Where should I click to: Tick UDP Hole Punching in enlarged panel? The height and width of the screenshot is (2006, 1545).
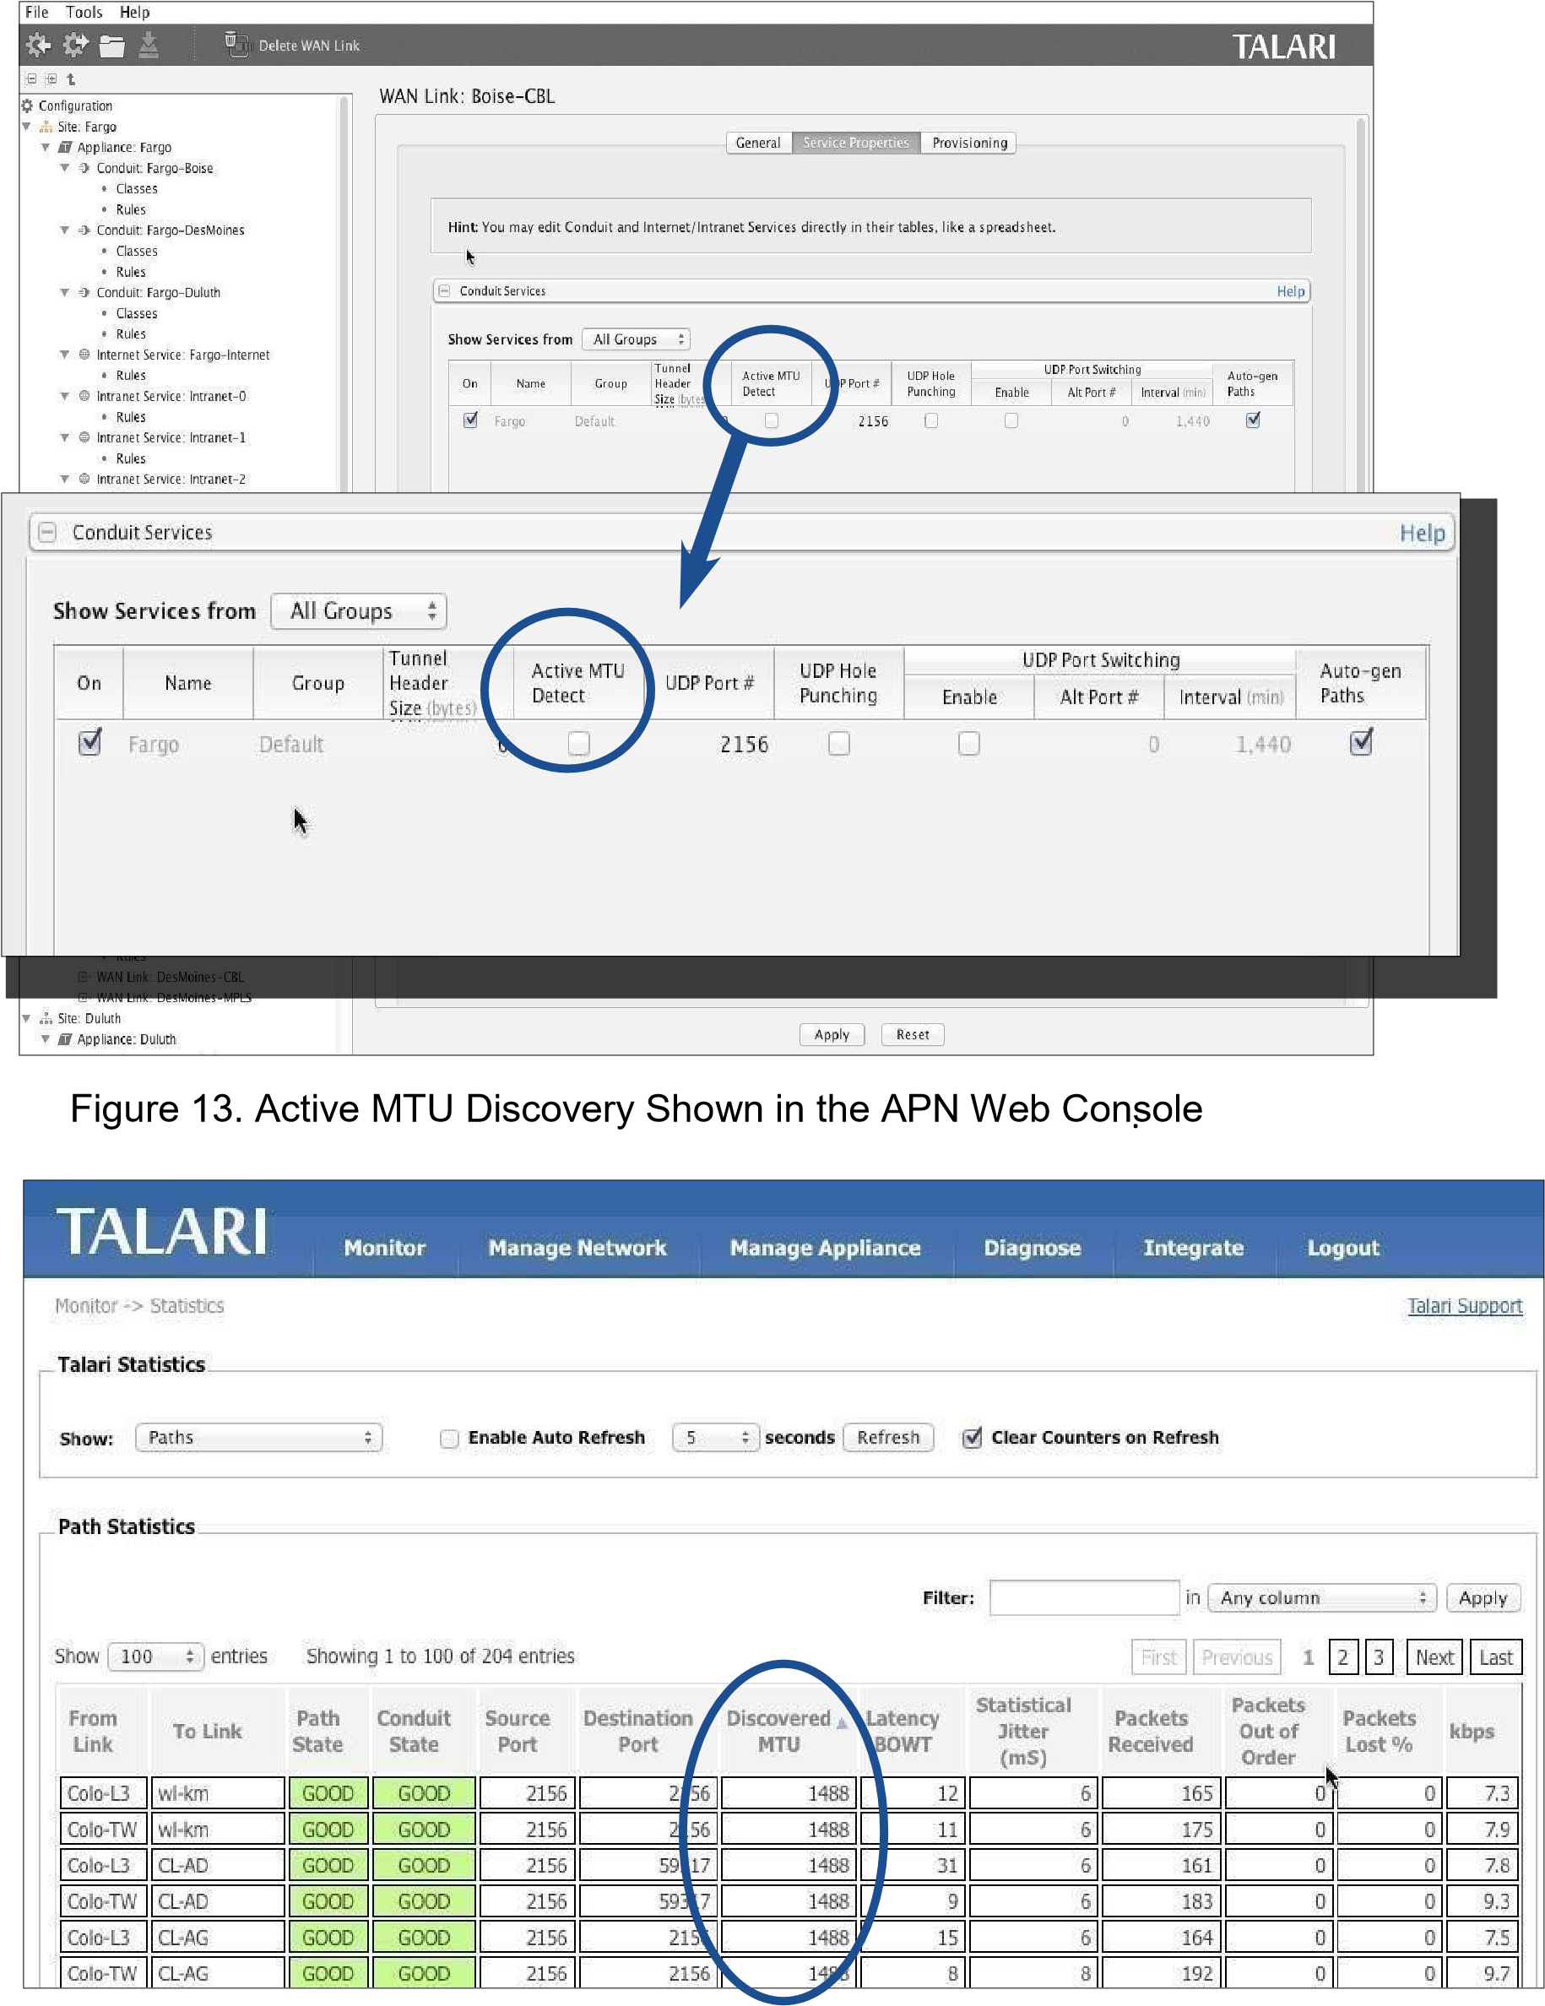coord(838,743)
